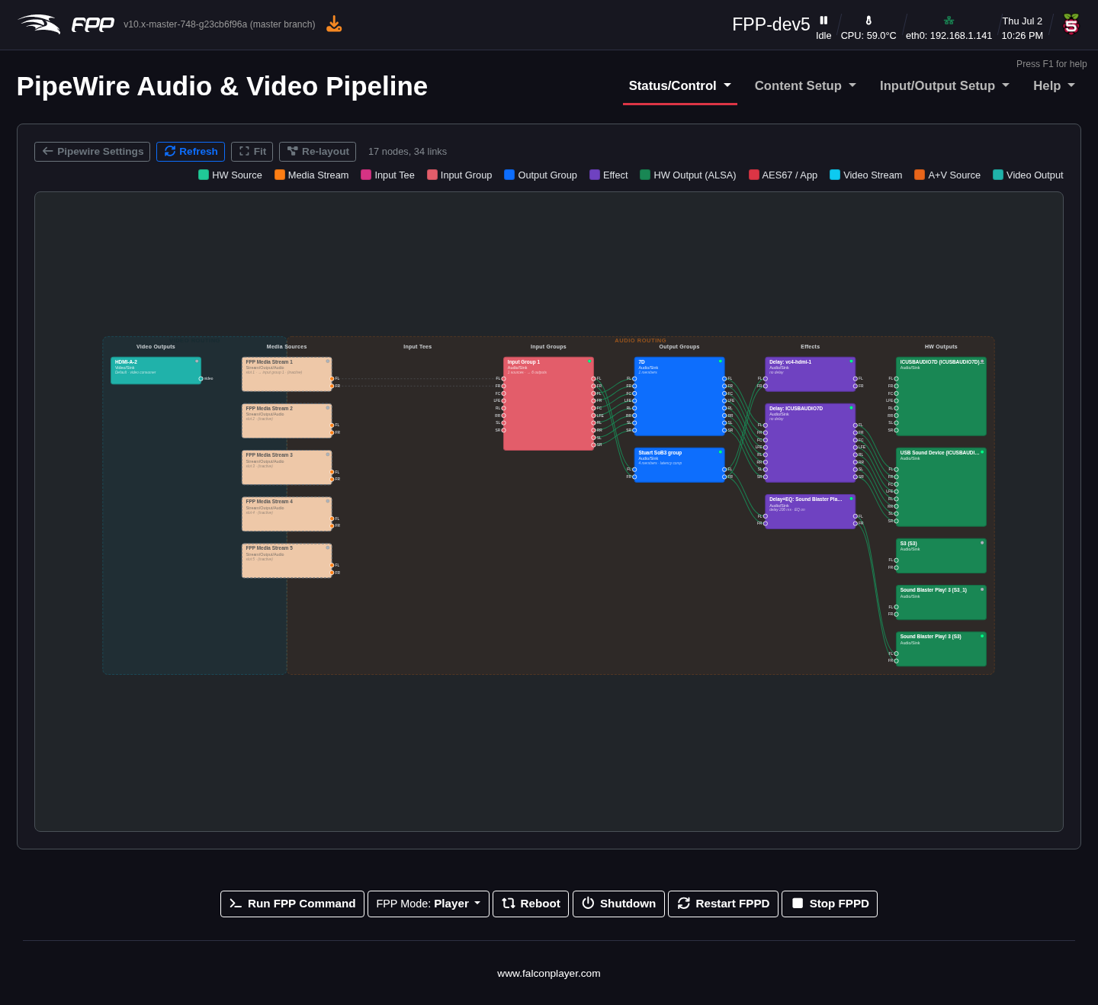
Task: Select the S3 (S3) hardware output node
Action: click(x=941, y=556)
